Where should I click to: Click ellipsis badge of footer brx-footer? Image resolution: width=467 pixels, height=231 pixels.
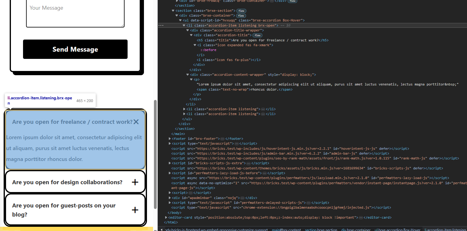(x=222, y=139)
